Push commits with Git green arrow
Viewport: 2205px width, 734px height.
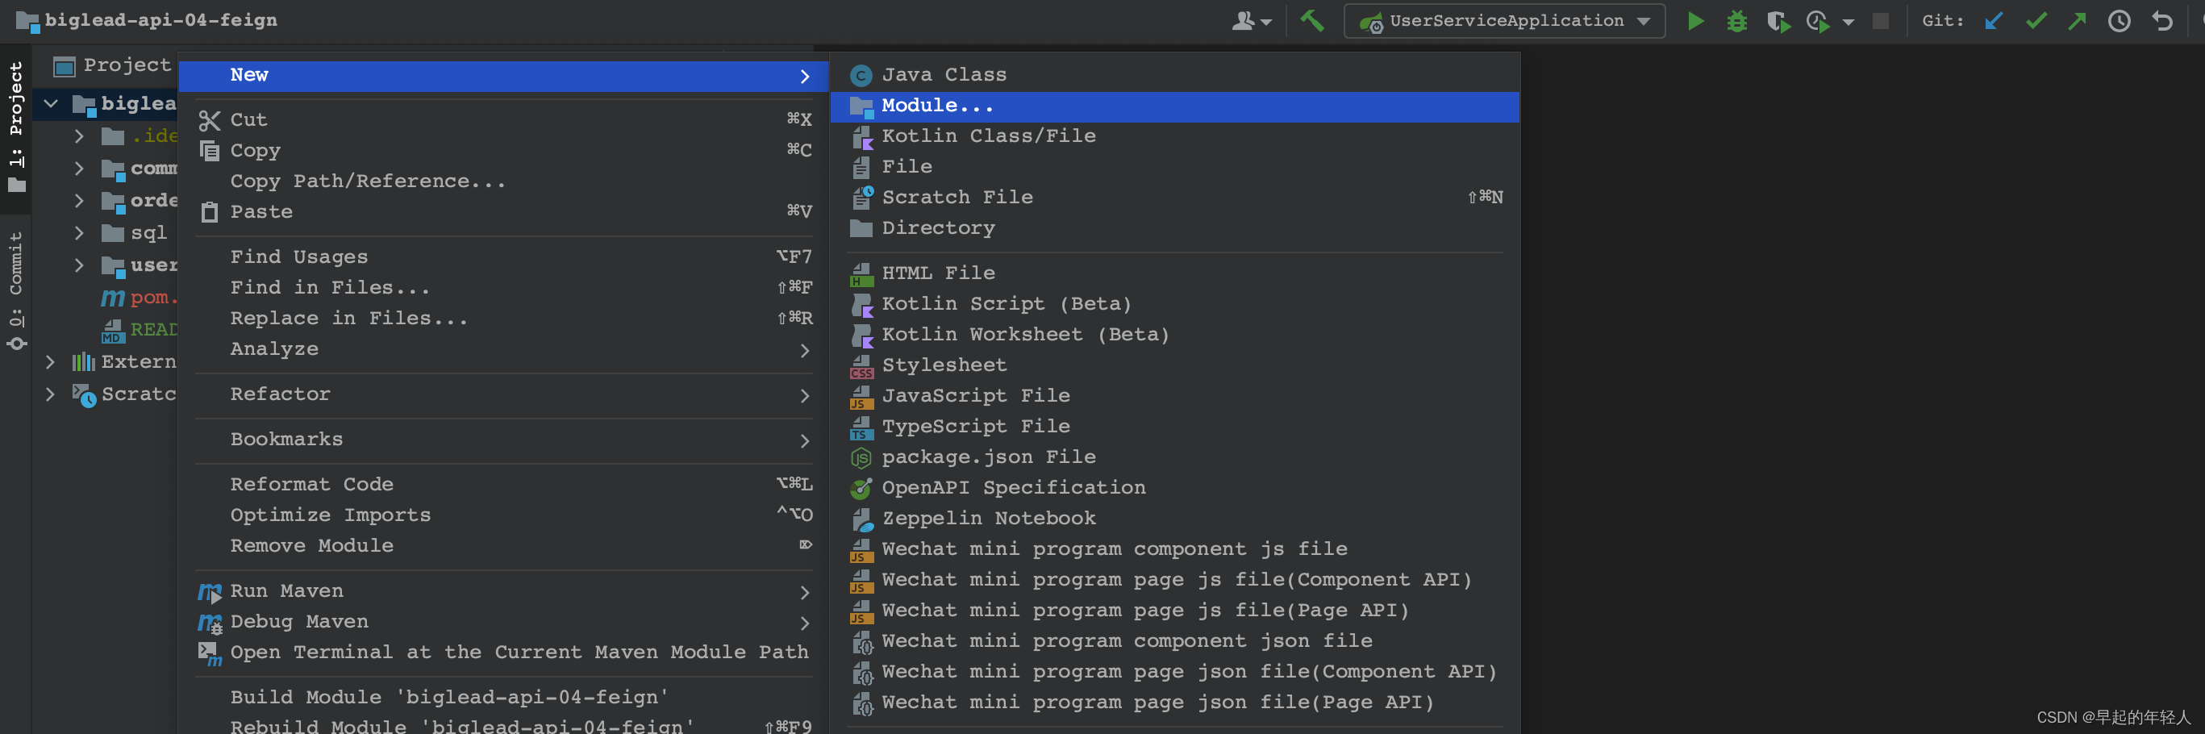(2078, 20)
